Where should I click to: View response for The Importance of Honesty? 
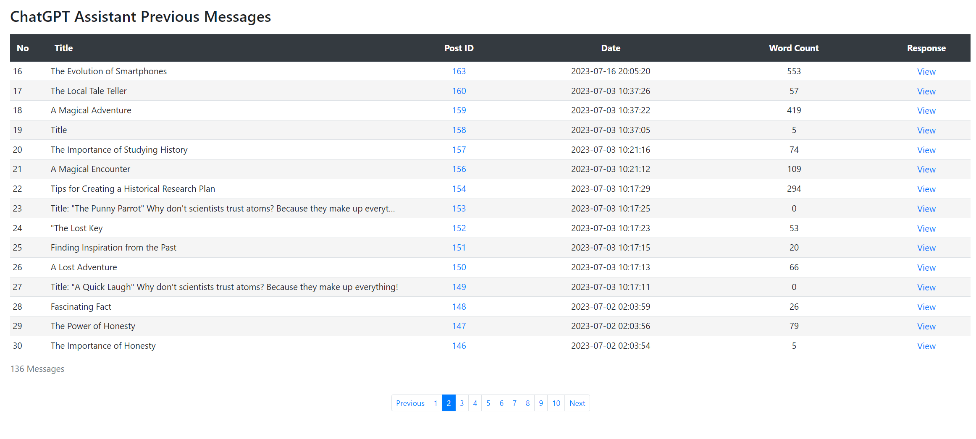(926, 346)
